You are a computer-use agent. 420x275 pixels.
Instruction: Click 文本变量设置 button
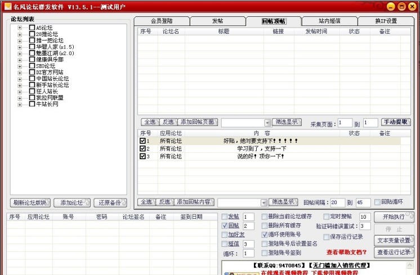[394, 241]
